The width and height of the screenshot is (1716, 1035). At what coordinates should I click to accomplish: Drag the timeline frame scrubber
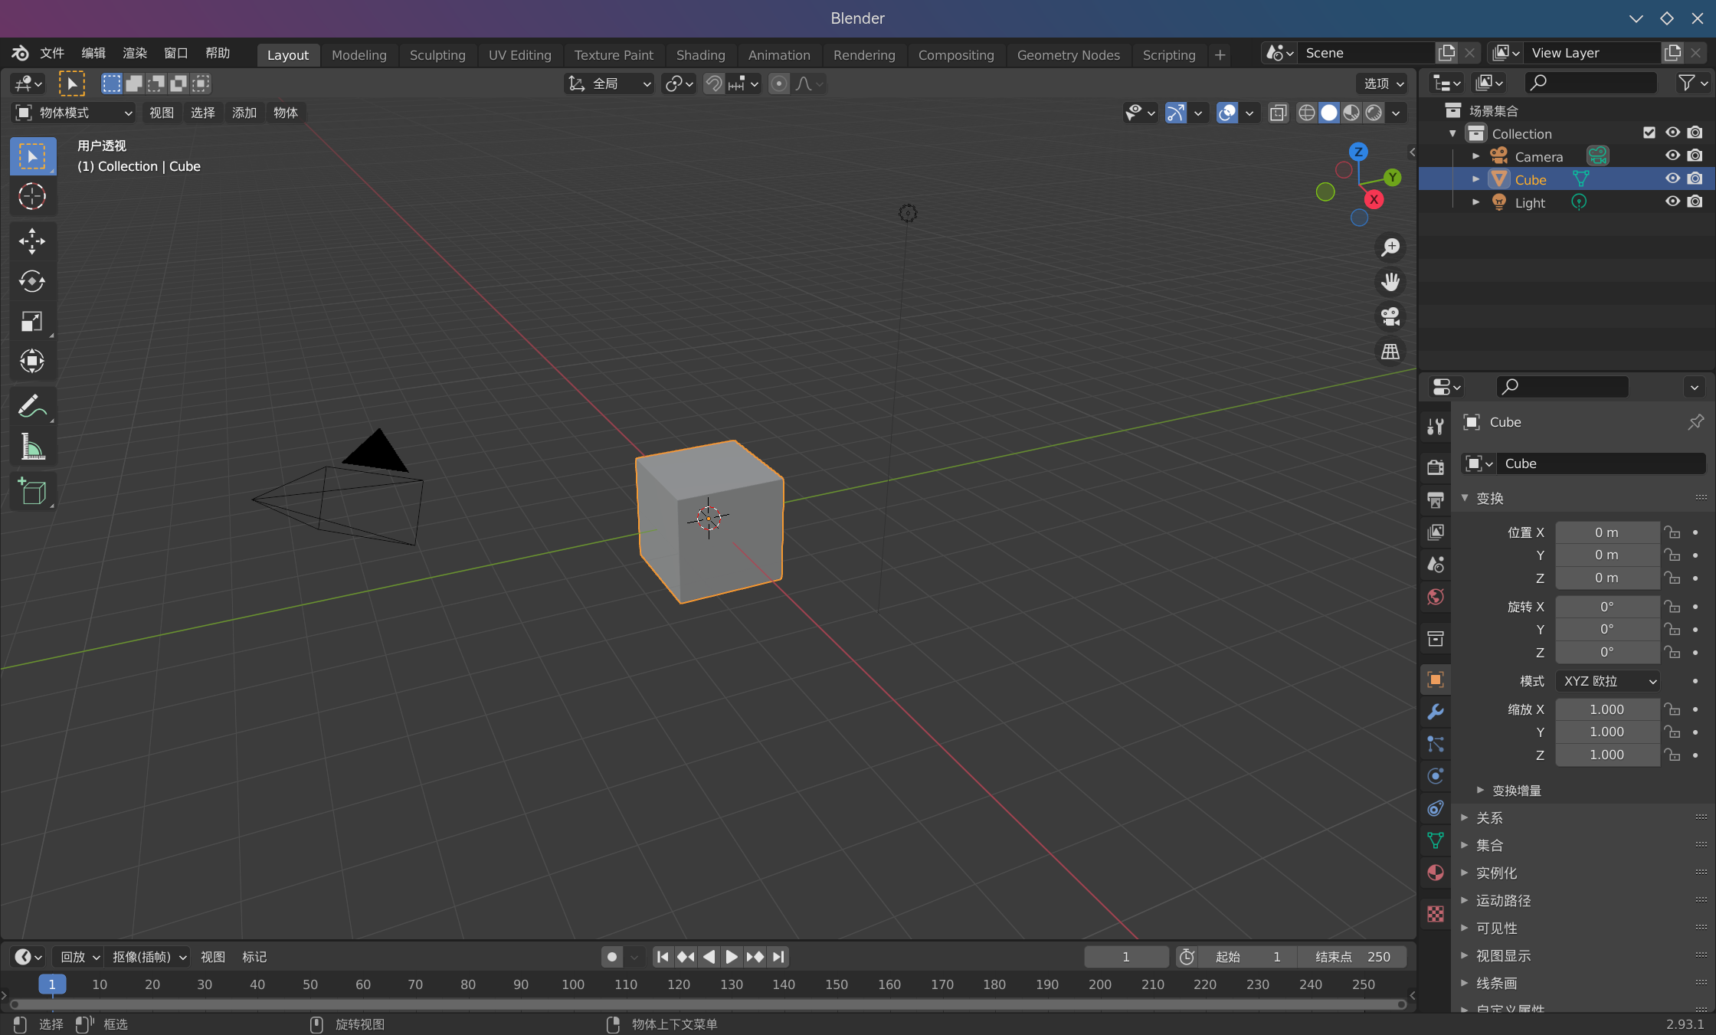(51, 984)
